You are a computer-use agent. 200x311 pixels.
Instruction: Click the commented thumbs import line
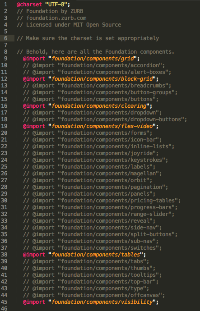tap(89, 268)
